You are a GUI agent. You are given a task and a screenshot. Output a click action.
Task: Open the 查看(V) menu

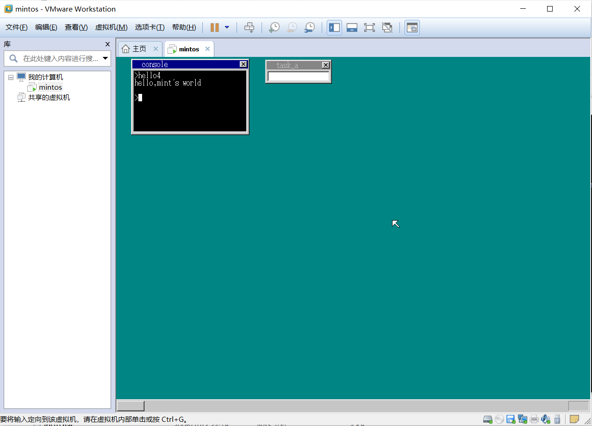76,27
